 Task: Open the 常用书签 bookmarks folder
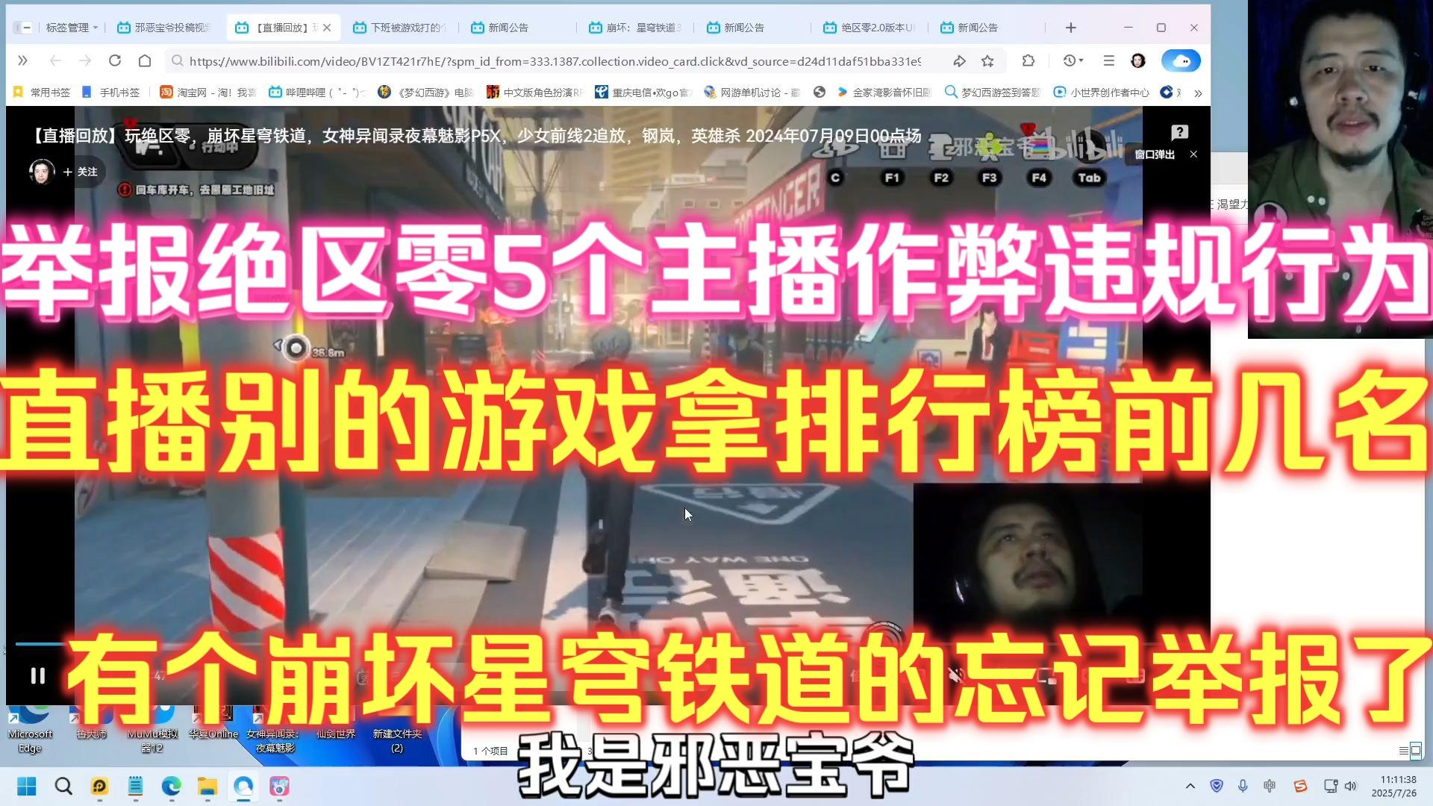click(42, 93)
